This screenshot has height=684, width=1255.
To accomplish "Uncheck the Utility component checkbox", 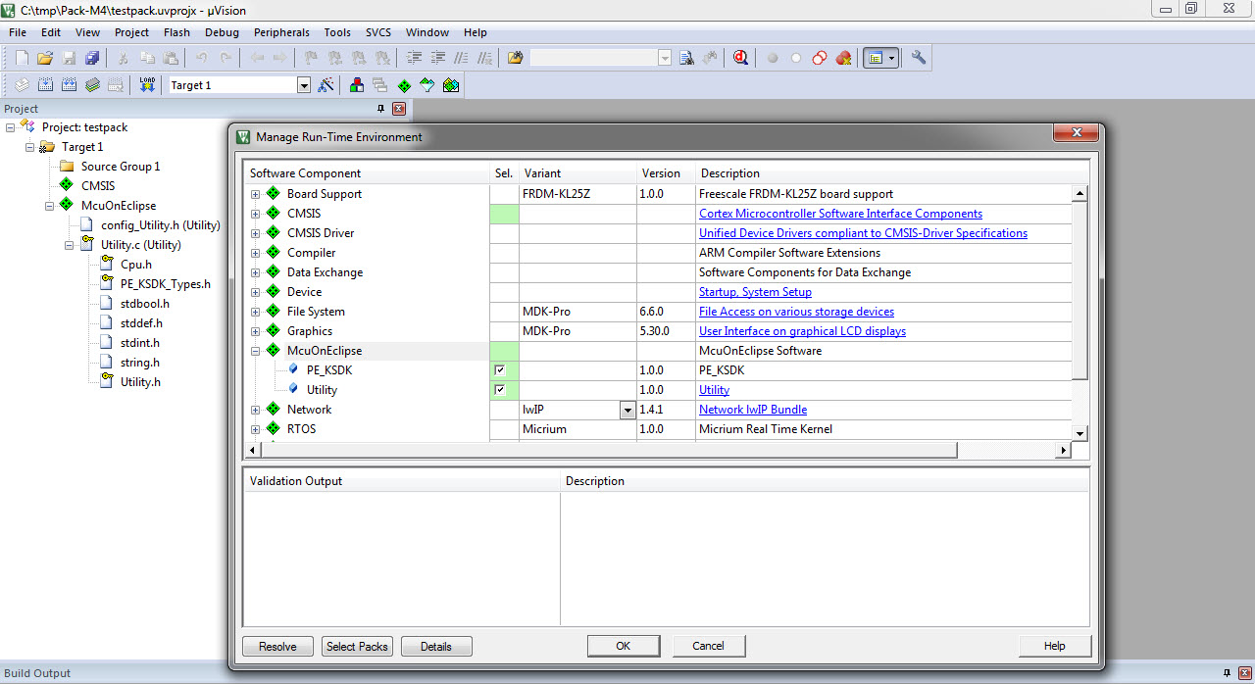I will (x=500, y=390).
